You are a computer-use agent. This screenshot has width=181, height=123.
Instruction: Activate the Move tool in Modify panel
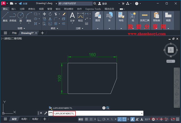tap(44, 14)
